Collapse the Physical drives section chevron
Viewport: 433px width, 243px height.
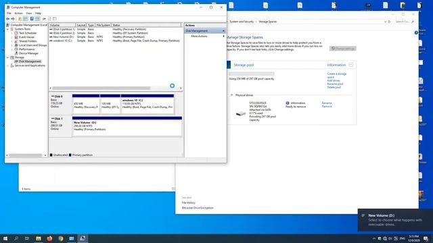click(231, 95)
